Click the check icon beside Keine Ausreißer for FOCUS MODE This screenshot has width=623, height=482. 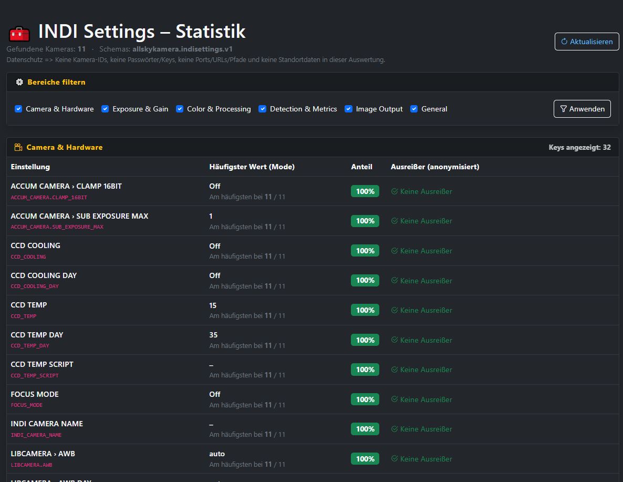point(394,399)
